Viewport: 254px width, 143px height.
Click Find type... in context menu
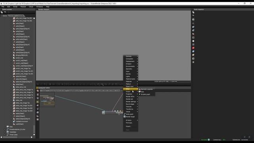pyautogui.click(x=131, y=123)
